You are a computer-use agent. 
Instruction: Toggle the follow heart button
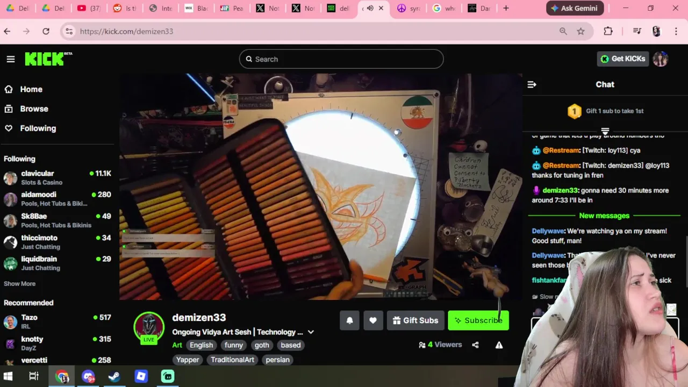tap(373, 320)
